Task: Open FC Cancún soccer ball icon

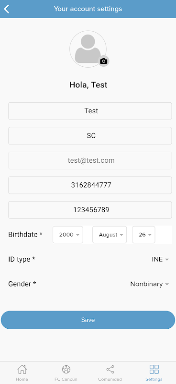Action: point(66,369)
